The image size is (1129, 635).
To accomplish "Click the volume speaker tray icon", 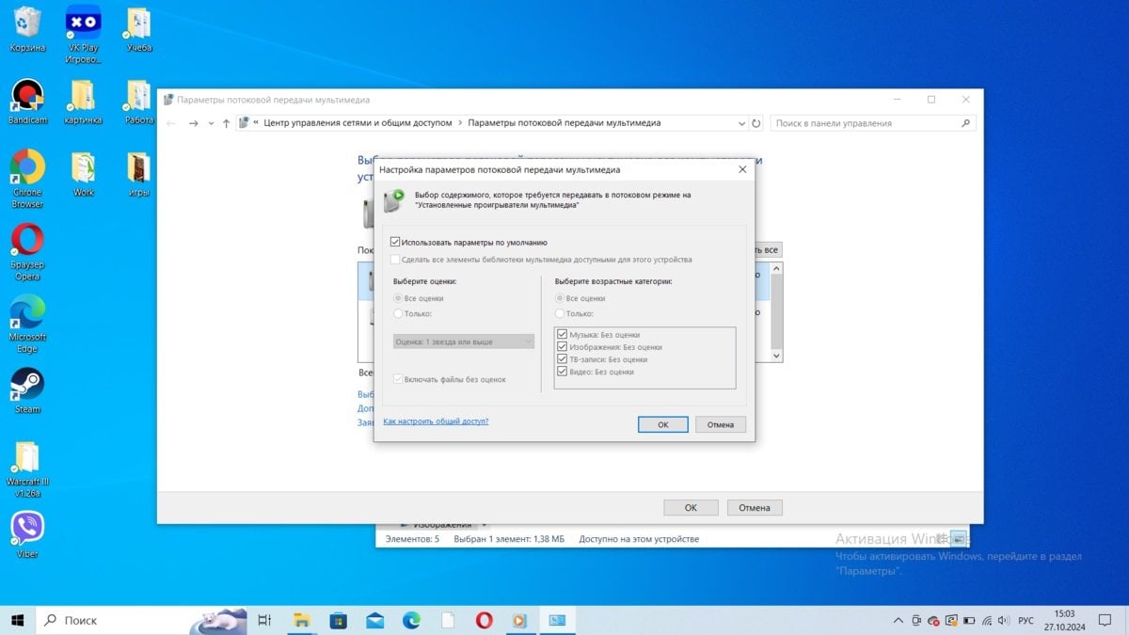I will [x=1005, y=621].
